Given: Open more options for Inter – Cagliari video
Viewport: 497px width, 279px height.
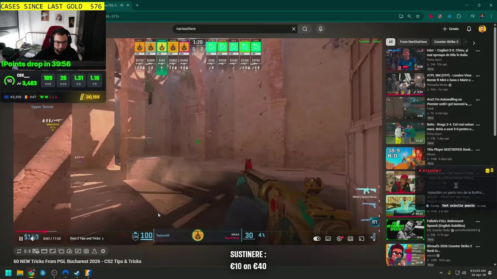Looking at the screenshot, I should click(478, 51).
